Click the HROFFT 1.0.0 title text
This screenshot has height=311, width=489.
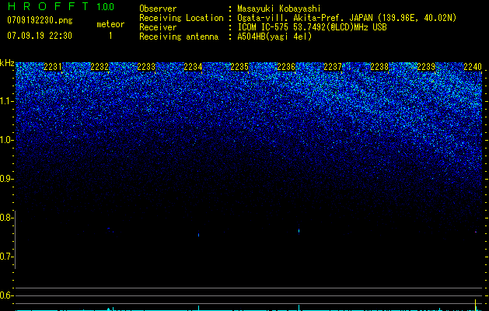(x=61, y=6)
